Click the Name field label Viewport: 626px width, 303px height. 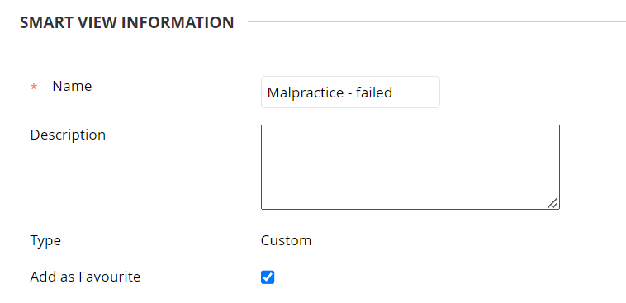point(72,86)
